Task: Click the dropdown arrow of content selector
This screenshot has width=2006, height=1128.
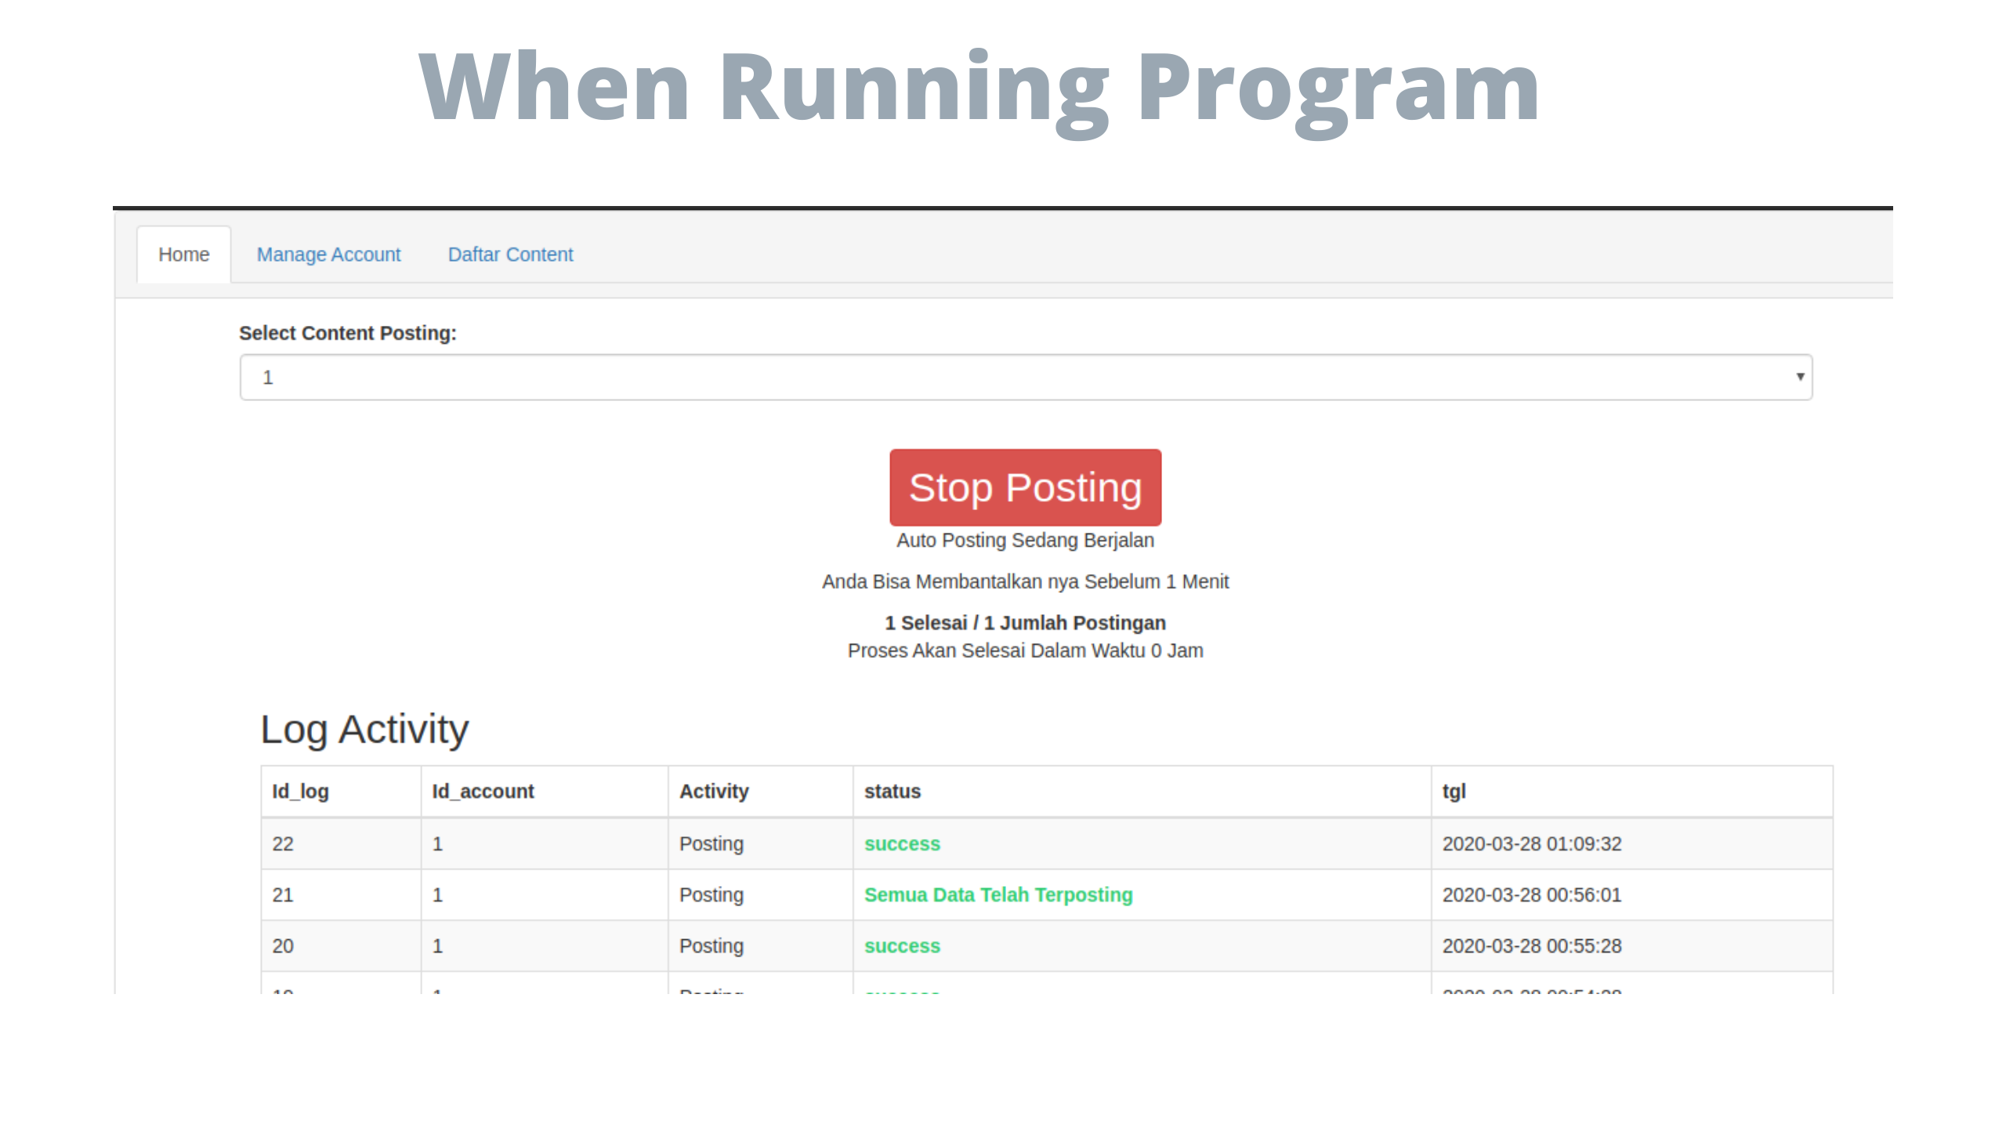Action: (x=1800, y=377)
